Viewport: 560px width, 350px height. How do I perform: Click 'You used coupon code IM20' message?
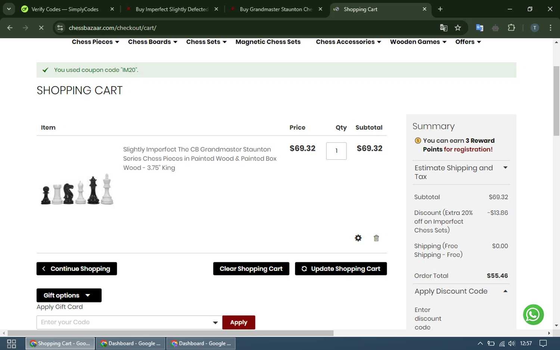[x=96, y=70]
